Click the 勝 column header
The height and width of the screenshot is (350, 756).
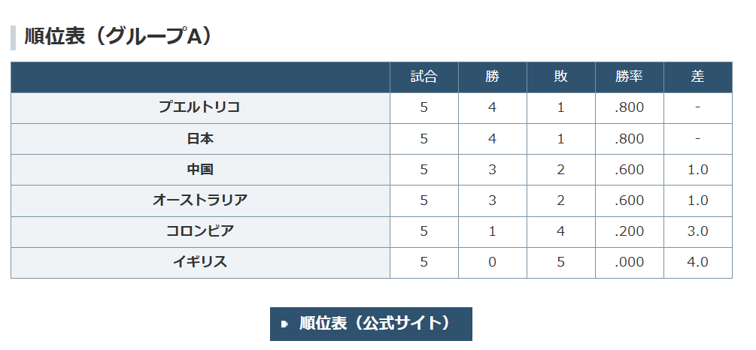pyautogui.click(x=492, y=77)
